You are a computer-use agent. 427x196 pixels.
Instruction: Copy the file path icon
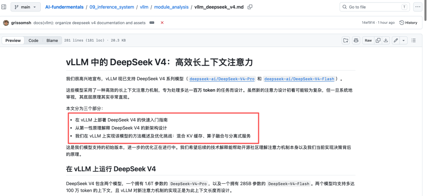coord(250,7)
